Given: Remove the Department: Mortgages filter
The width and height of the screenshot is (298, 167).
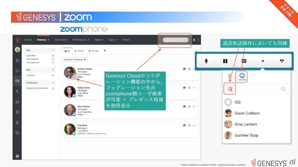Looking at the screenshot, I should [x=85, y=59].
